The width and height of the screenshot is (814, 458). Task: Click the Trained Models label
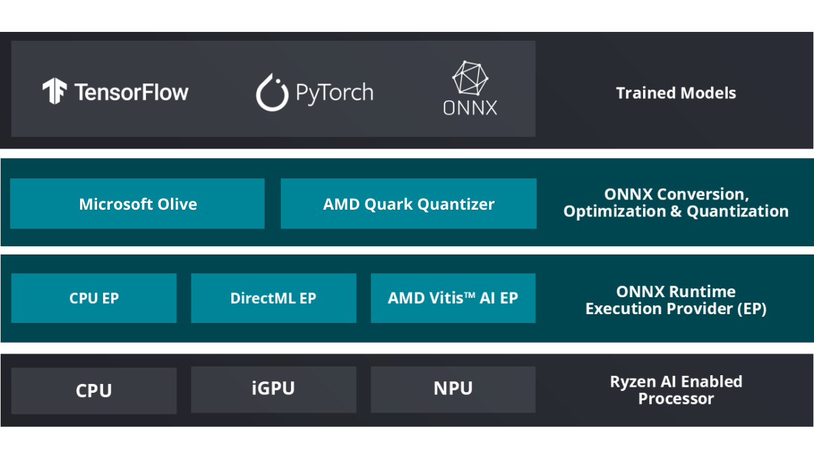point(676,93)
